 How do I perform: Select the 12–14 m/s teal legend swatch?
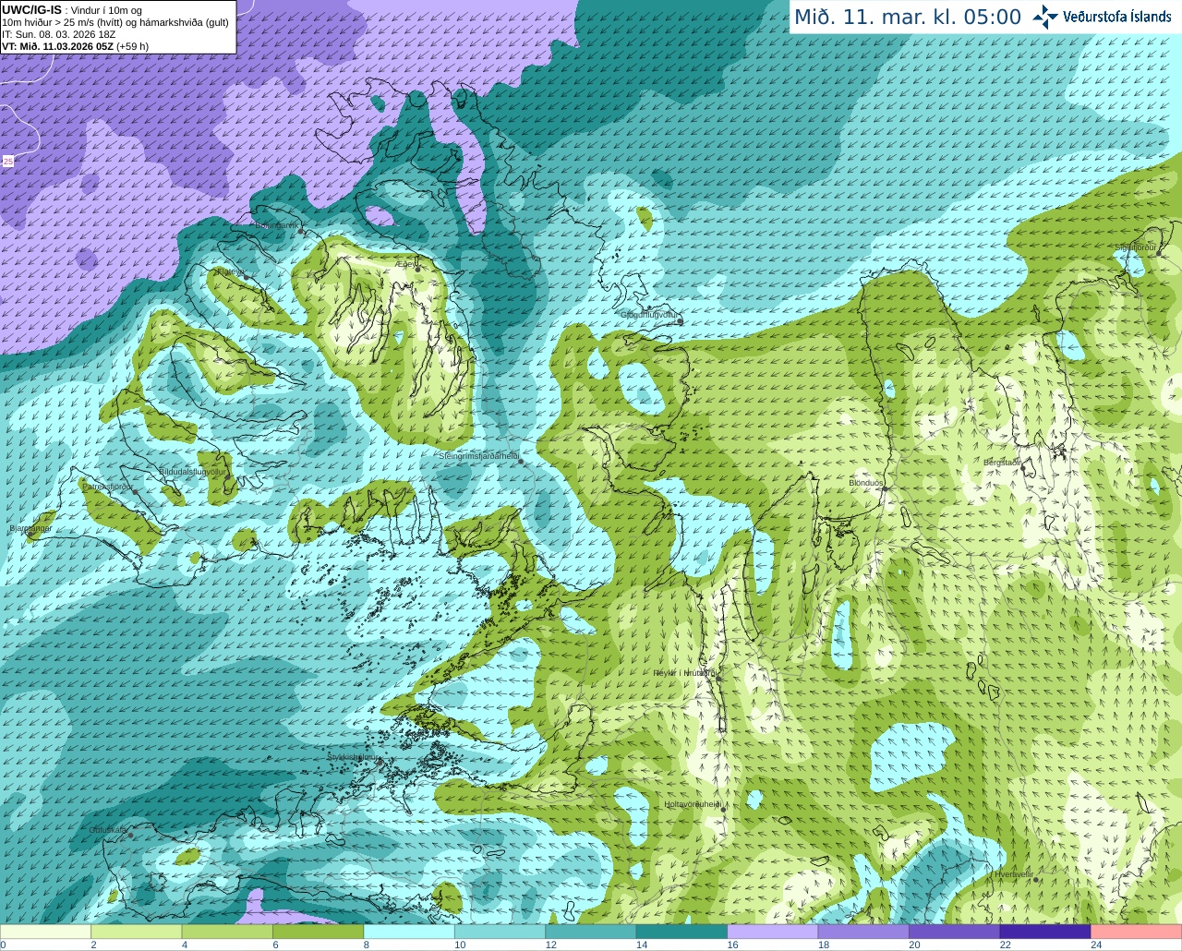[591, 932]
